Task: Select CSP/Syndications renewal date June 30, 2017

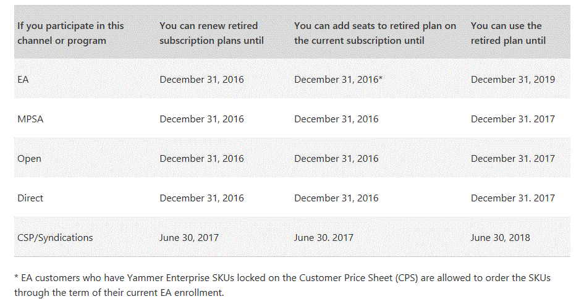Action: click(x=189, y=237)
